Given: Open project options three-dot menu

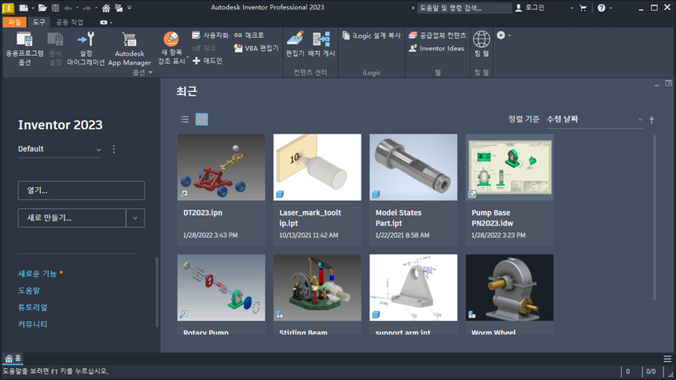Looking at the screenshot, I should tap(114, 149).
